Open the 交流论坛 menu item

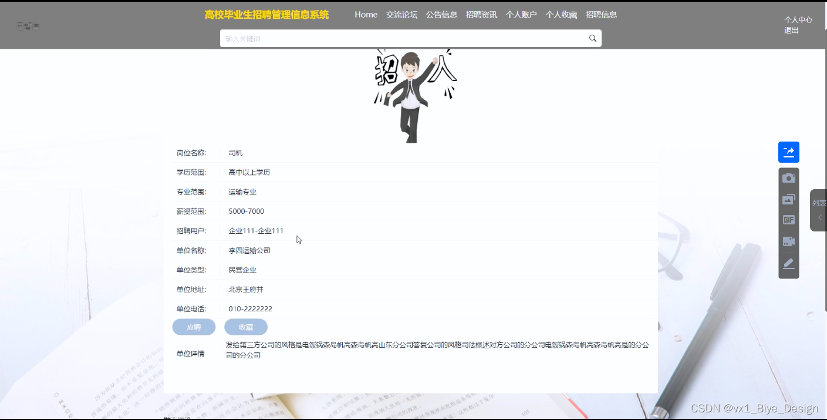coord(402,15)
